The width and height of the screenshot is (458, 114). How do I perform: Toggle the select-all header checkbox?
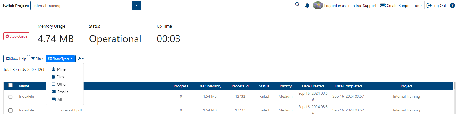10,85
